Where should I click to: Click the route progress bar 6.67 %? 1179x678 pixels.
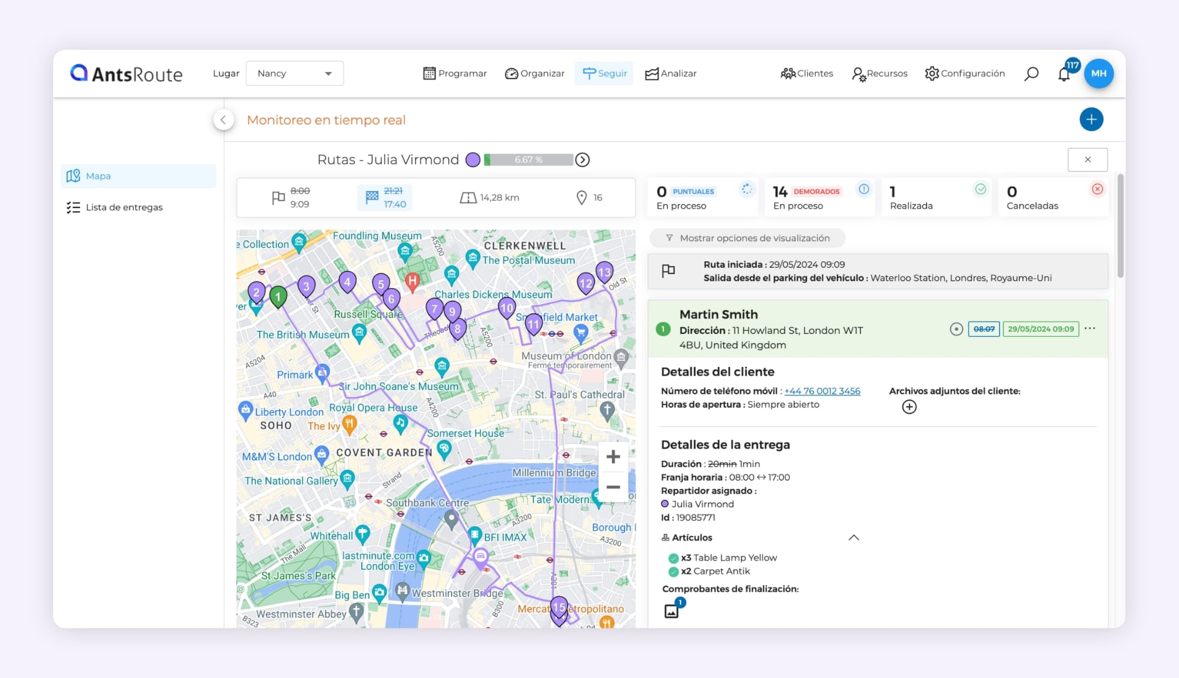[528, 160]
